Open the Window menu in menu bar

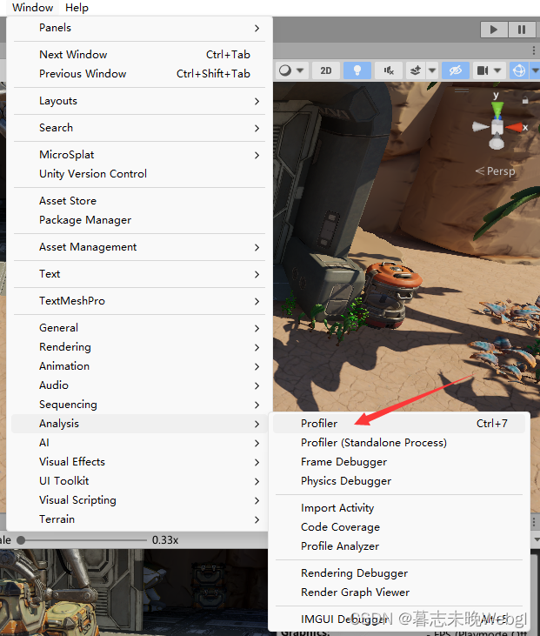click(x=32, y=8)
